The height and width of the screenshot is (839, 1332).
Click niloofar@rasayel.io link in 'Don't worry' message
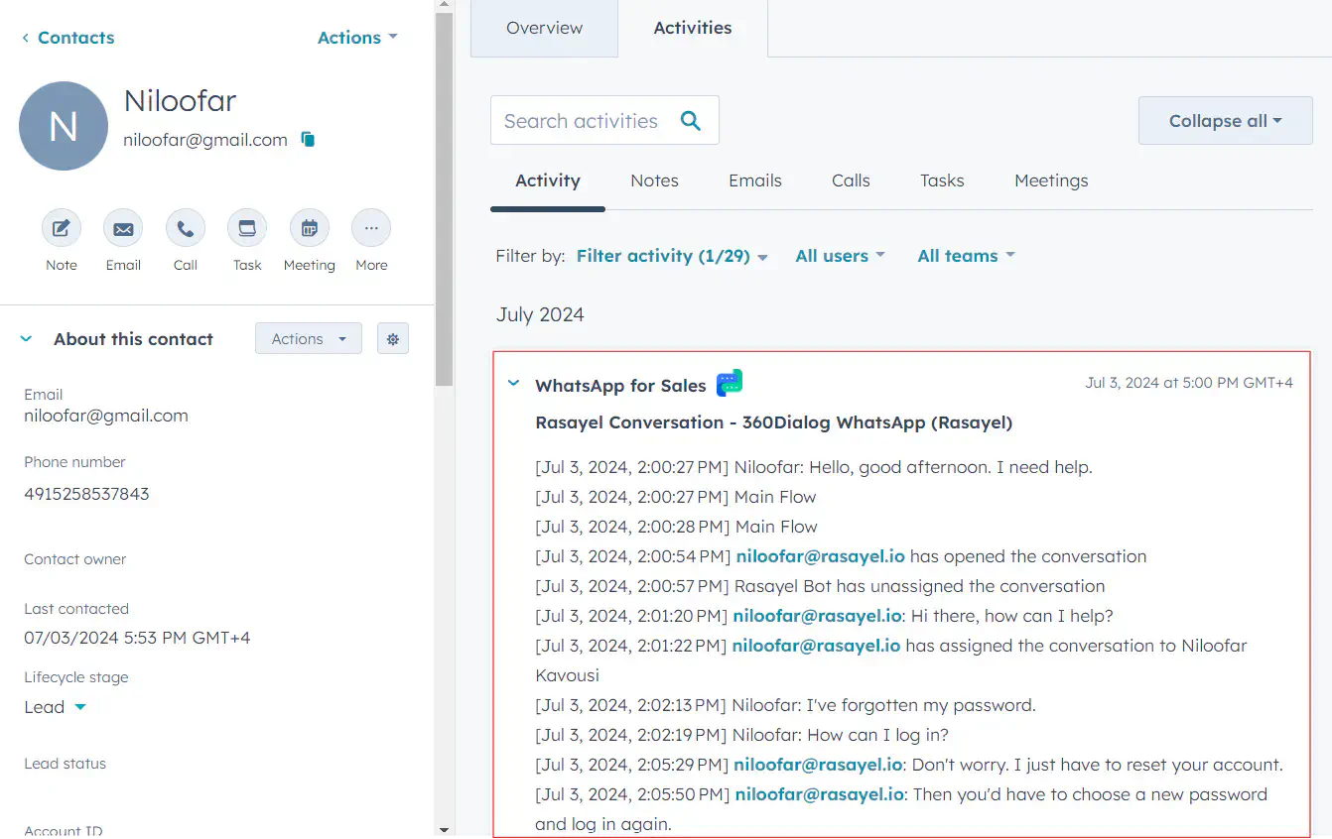coord(818,765)
